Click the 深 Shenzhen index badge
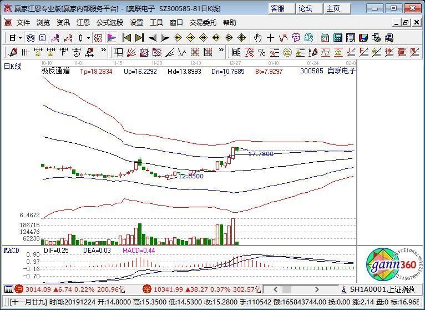 tap(146, 289)
